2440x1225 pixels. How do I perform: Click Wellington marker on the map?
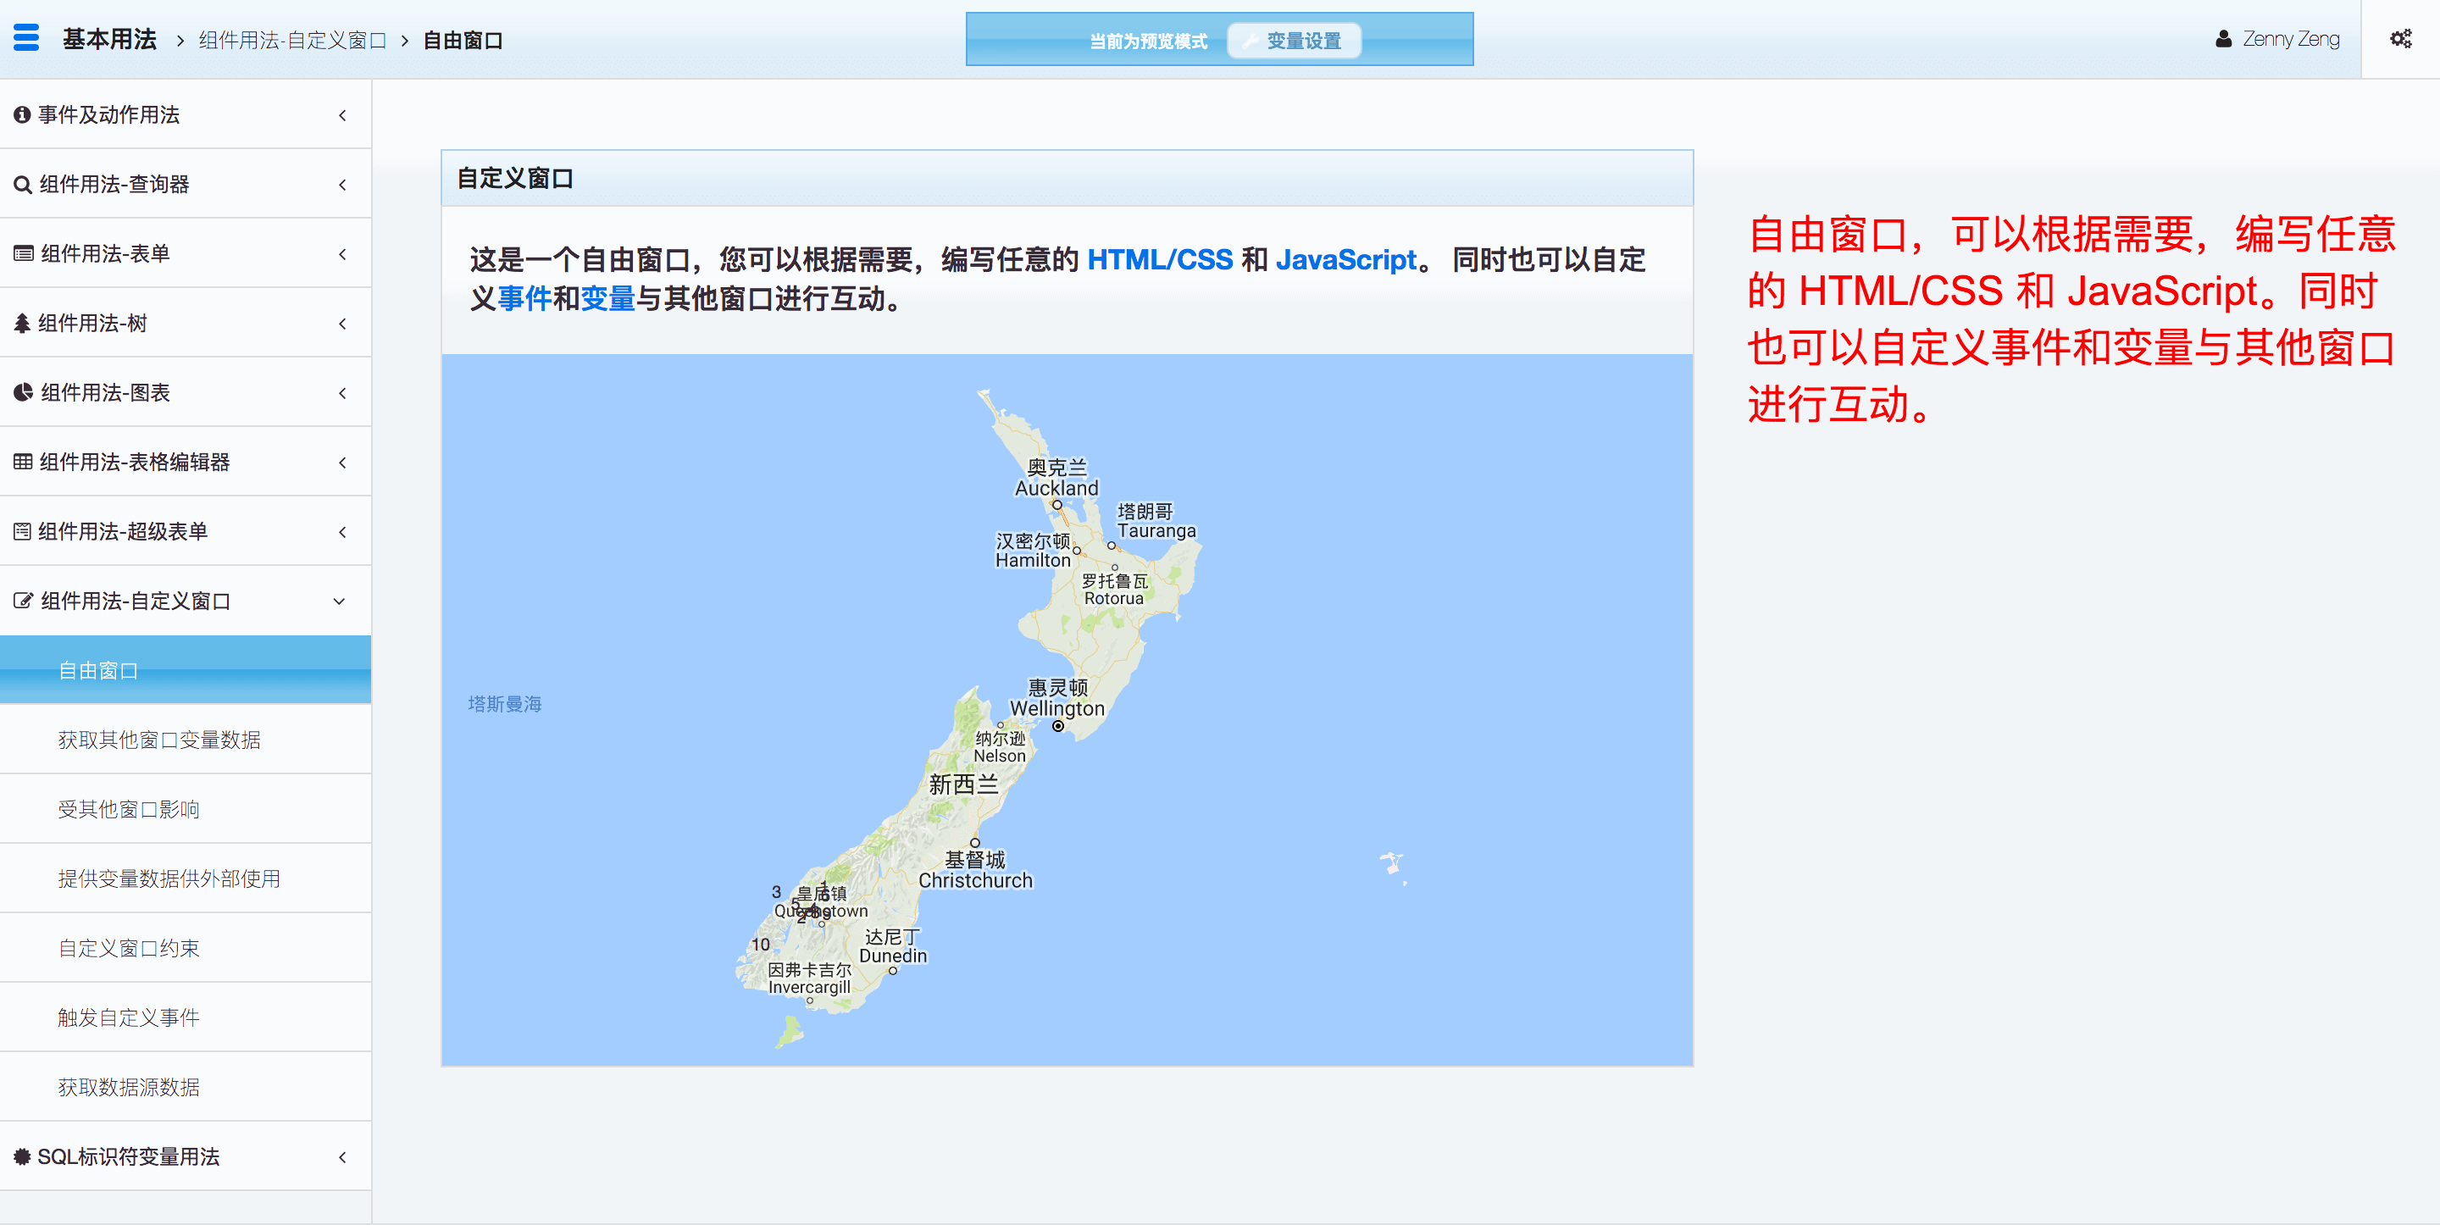[x=1058, y=727]
